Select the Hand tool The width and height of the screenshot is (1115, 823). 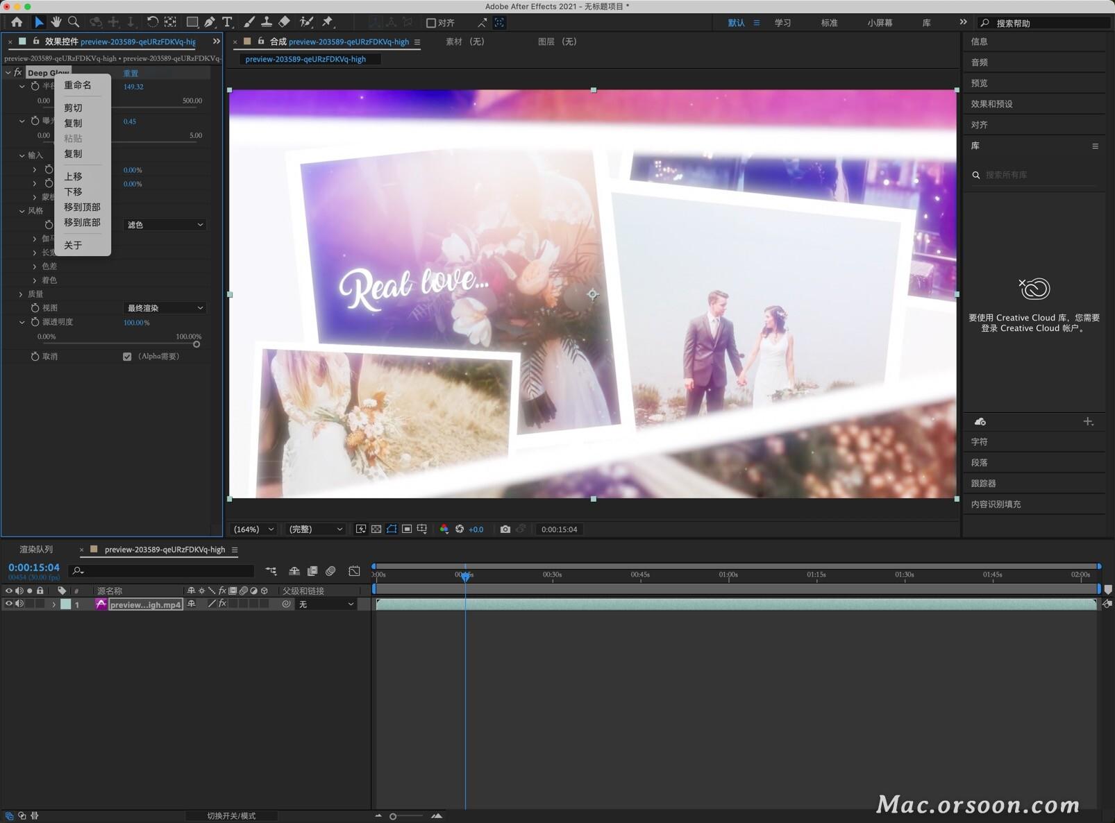pyautogui.click(x=56, y=22)
